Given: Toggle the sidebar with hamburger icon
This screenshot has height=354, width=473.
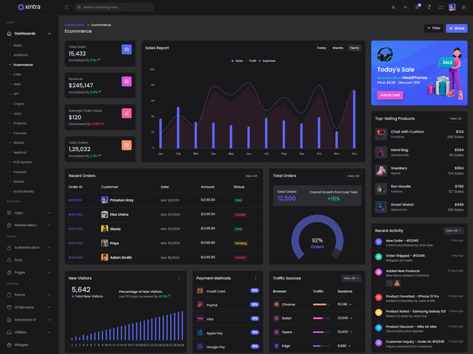Looking at the screenshot, I should click(x=66, y=8).
